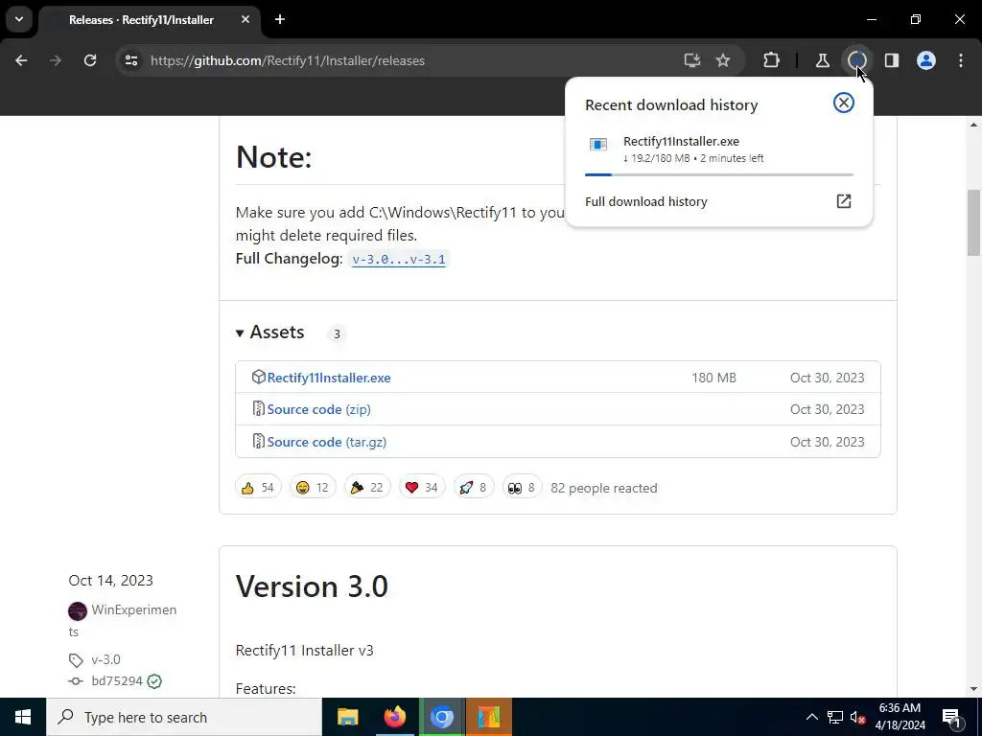Close the Releases Rectify11/Installer tab

pyautogui.click(x=245, y=19)
